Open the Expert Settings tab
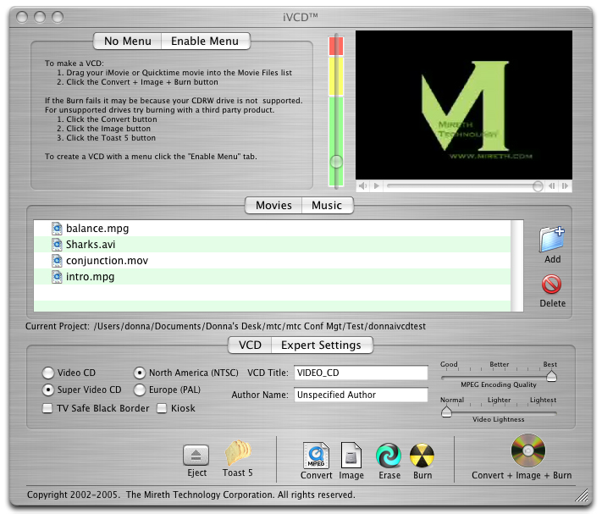 tap(322, 345)
